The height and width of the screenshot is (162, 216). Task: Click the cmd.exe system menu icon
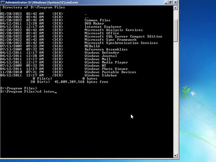point(2,2)
